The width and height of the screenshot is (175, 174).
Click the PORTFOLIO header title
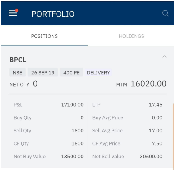pos(53,14)
